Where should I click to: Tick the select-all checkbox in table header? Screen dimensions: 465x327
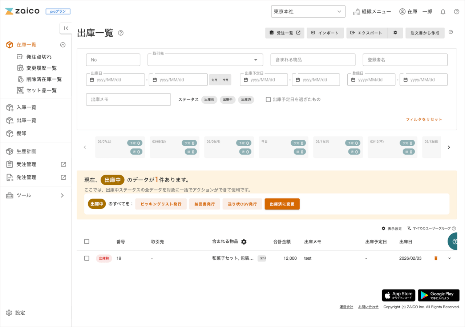(86, 242)
